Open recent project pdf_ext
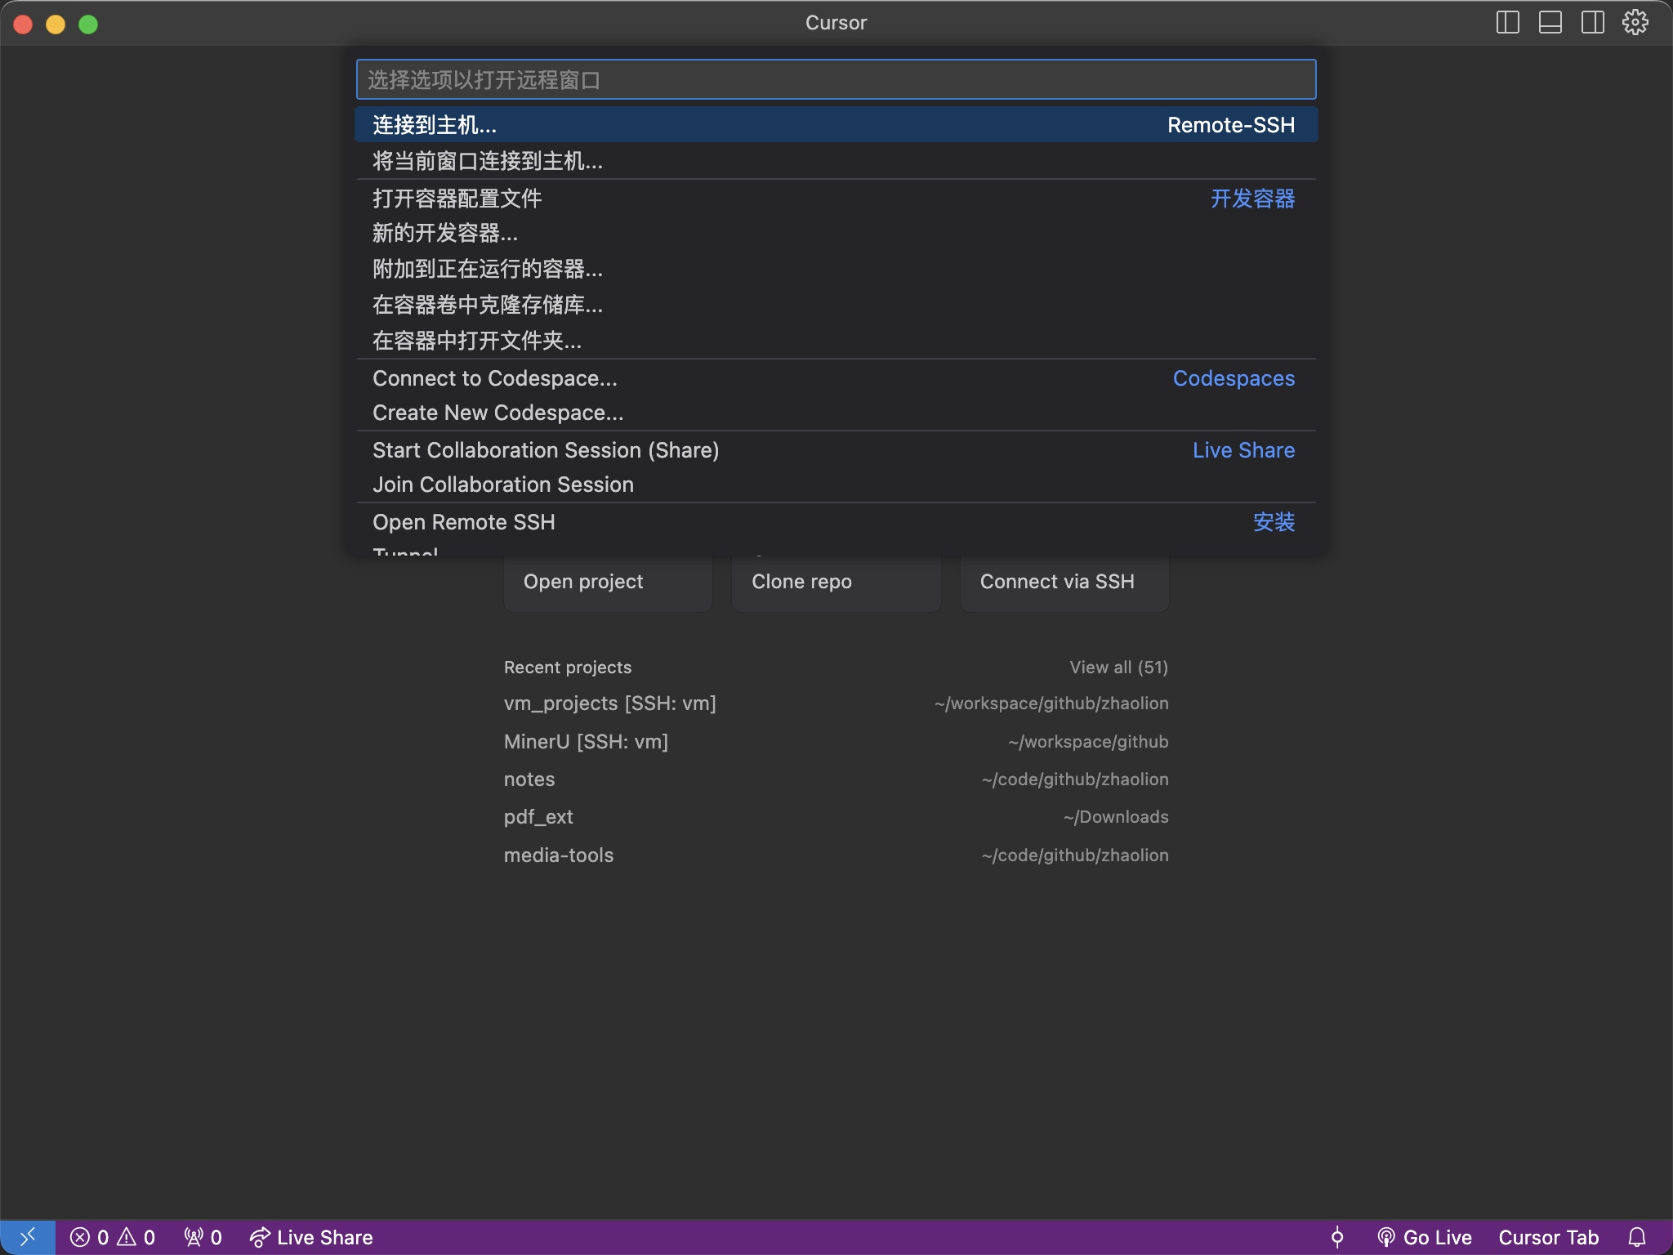 coord(836,817)
